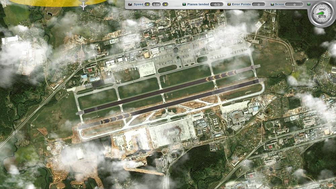Image resolution: width=336 pixels, height=189 pixels.
Task: Click the Score icon
Action: point(272,4)
